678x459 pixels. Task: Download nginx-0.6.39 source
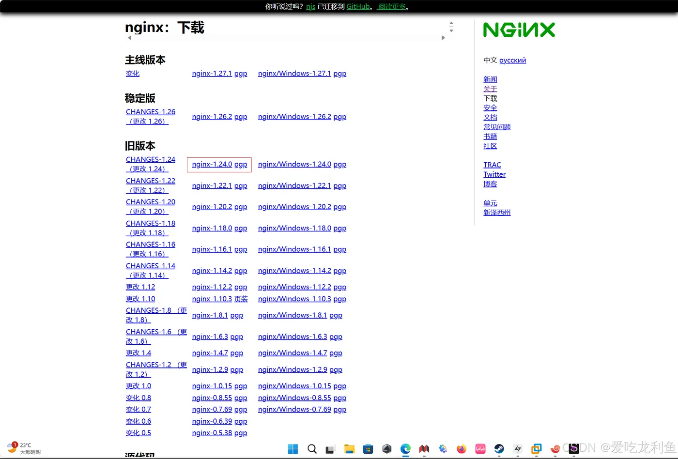tap(212, 421)
